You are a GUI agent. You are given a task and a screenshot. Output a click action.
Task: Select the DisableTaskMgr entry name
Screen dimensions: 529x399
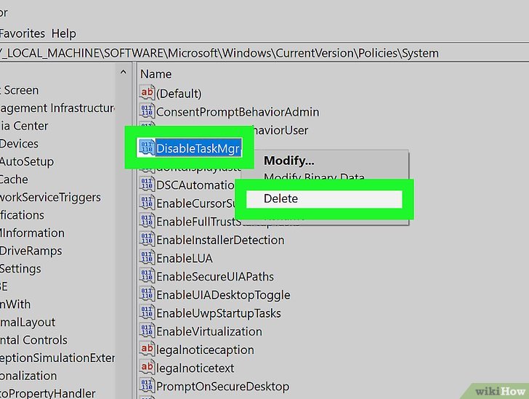pyautogui.click(x=198, y=148)
